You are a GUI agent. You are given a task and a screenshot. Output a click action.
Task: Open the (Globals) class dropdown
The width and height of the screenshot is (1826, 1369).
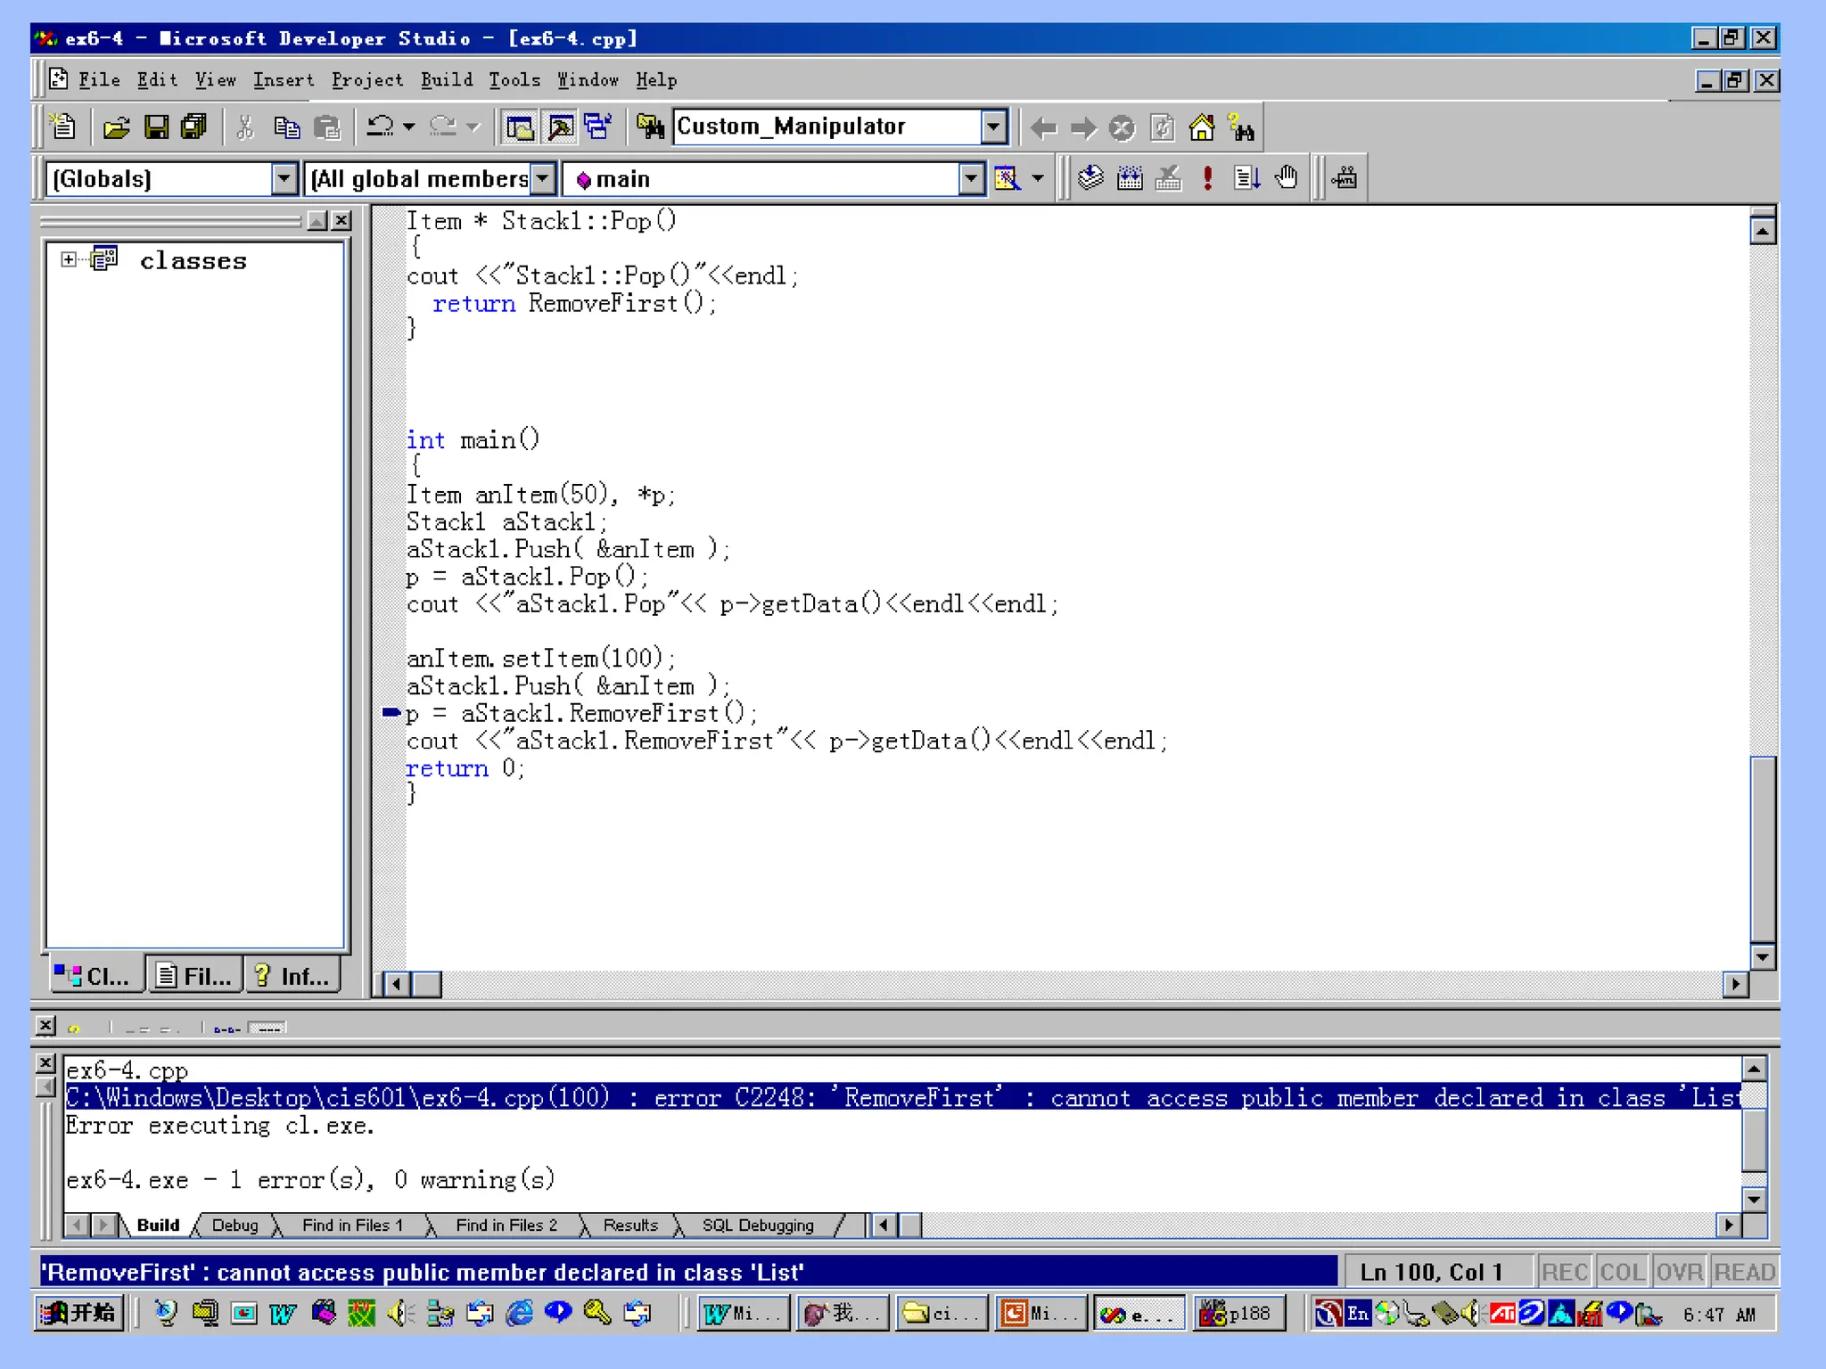284,179
